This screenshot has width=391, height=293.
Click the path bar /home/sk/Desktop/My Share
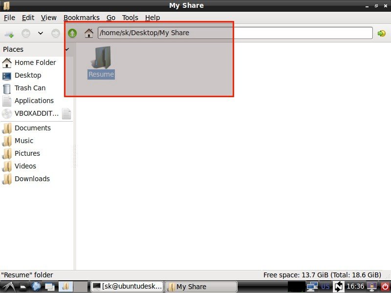point(235,33)
